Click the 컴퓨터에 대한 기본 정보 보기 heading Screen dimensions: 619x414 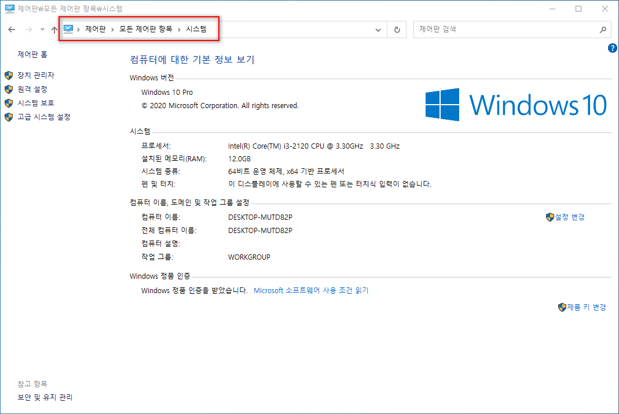tap(192, 60)
